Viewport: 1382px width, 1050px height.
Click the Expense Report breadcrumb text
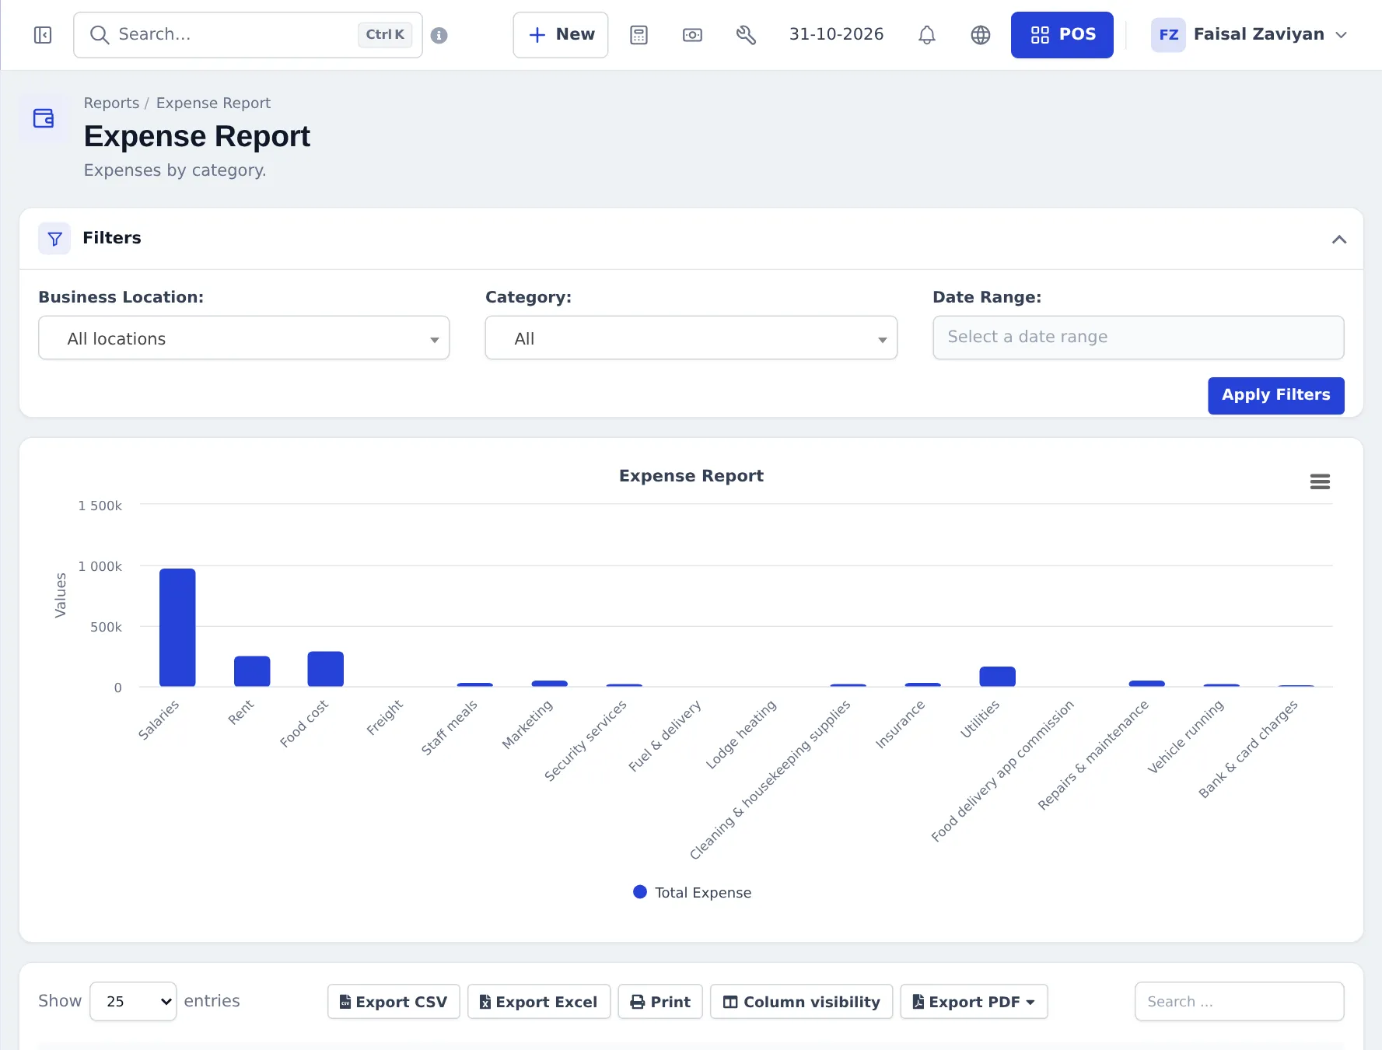(213, 103)
